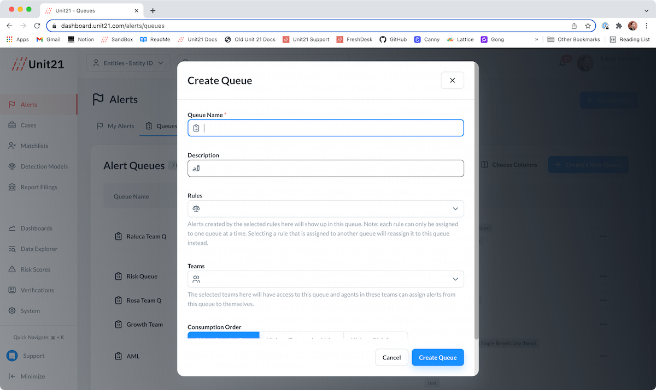Click the Minimize sidebar icon
The image size is (656, 390).
tap(12, 376)
